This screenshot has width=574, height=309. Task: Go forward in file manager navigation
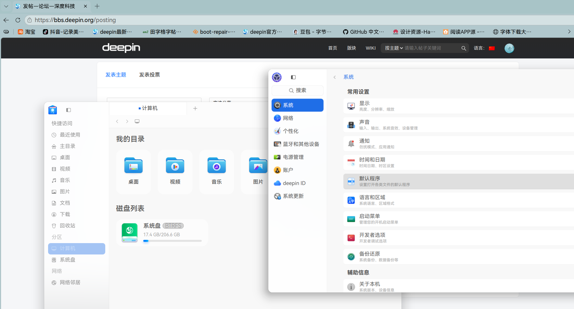point(127,121)
